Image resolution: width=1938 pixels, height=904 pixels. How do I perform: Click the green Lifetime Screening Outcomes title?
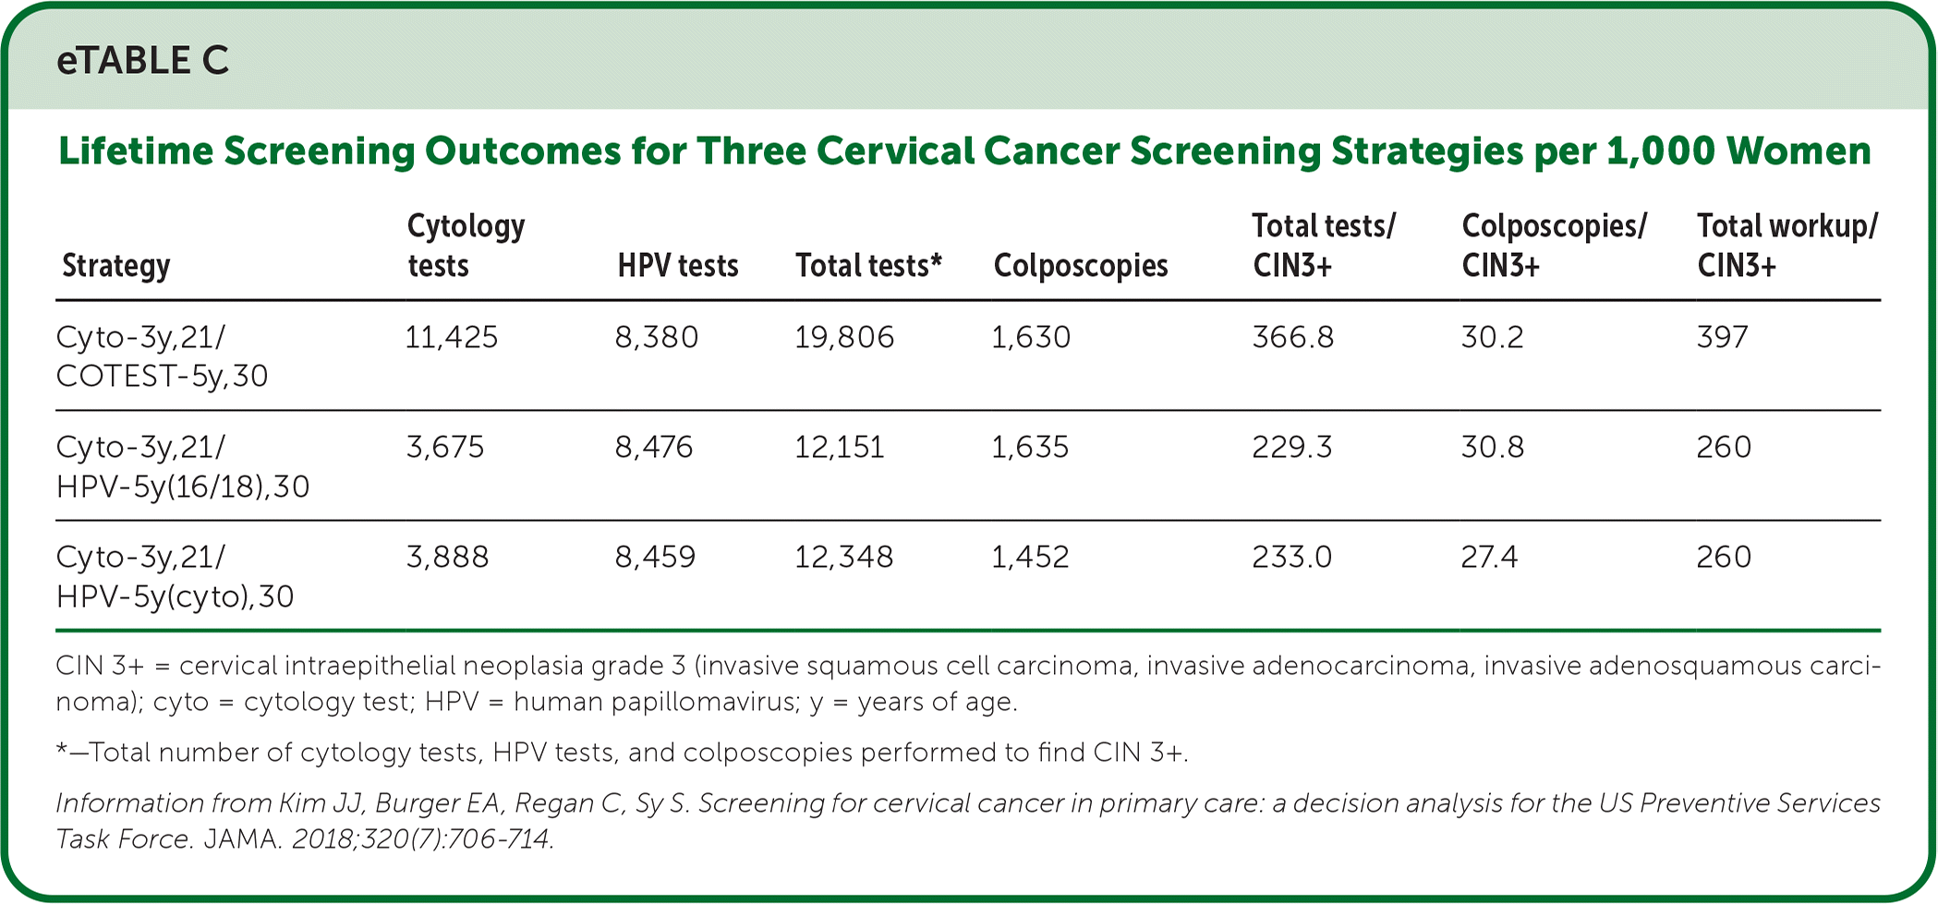[964, 151]
